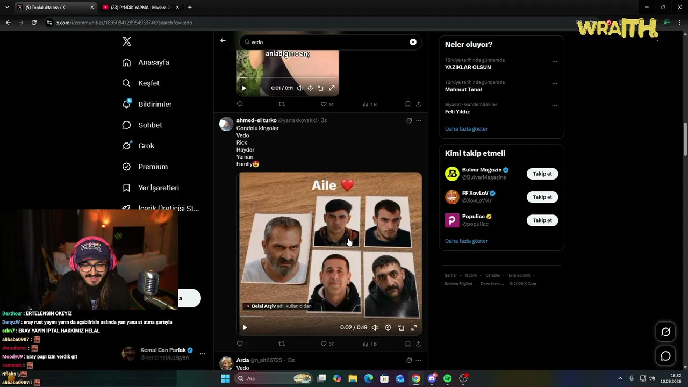This screenshot has height=387, width=688.
Task: Expand the Aile video to fullscreen
Action: click(414, 327)
